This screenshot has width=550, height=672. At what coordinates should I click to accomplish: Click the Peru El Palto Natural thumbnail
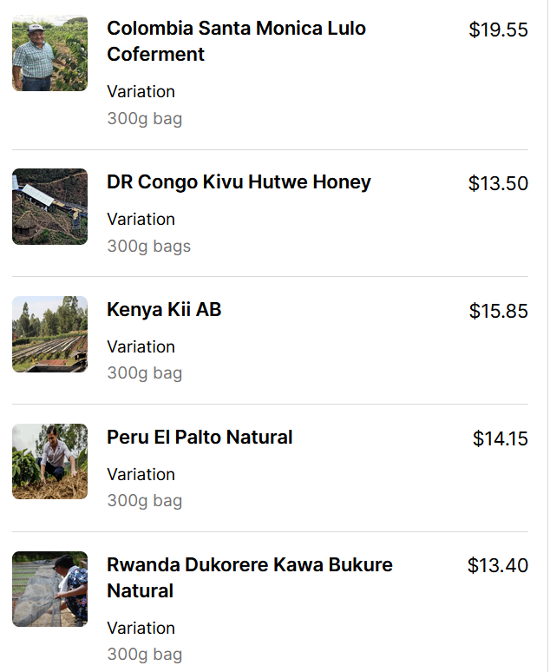pyautogui.click(x=49, y=462)
